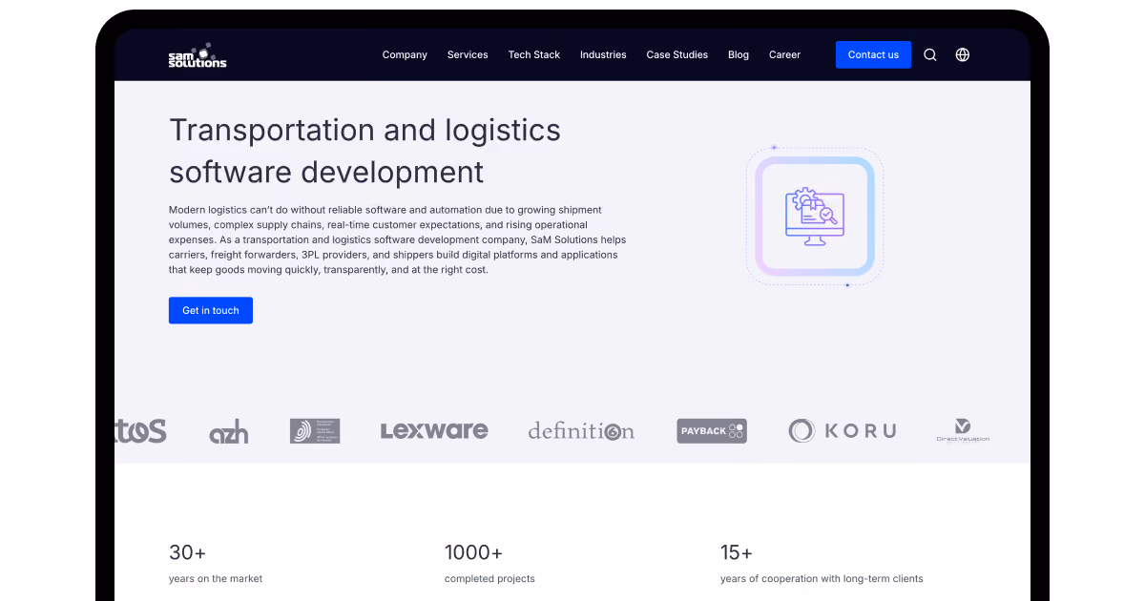Viewport: 1145px width, 601px height.
Task: Click the azh client logo
Action: coord(229,432)
